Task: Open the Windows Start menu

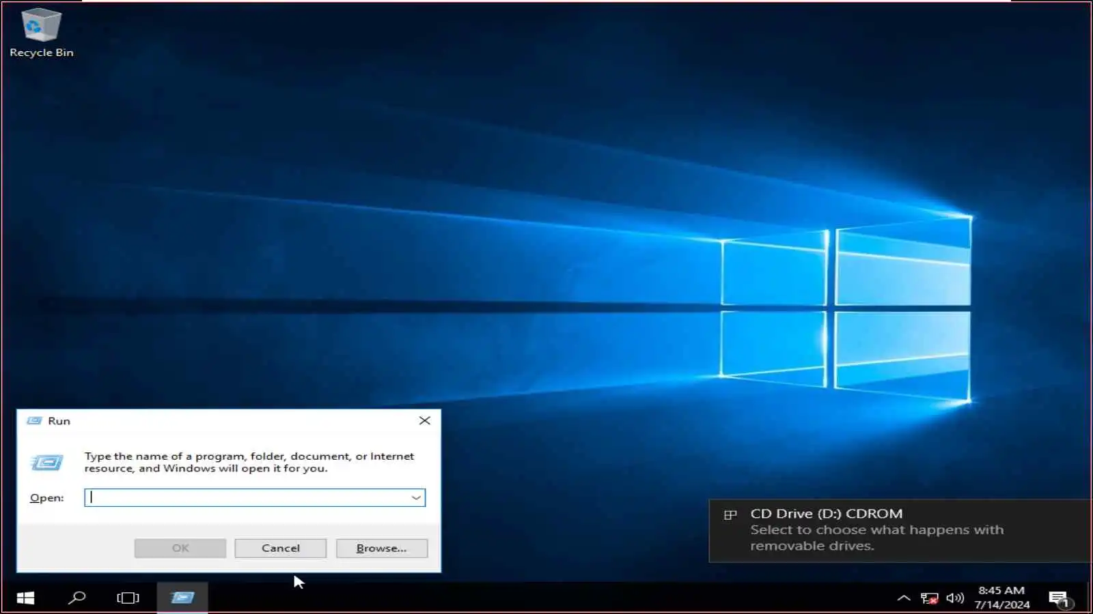Action: pyautogui.click(x=25, y=598)
